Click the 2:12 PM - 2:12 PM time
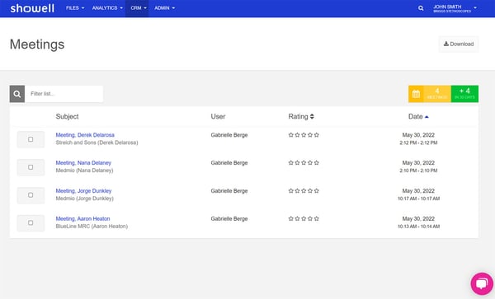Viewport: 495px width, 299px height. click(418, 143)
